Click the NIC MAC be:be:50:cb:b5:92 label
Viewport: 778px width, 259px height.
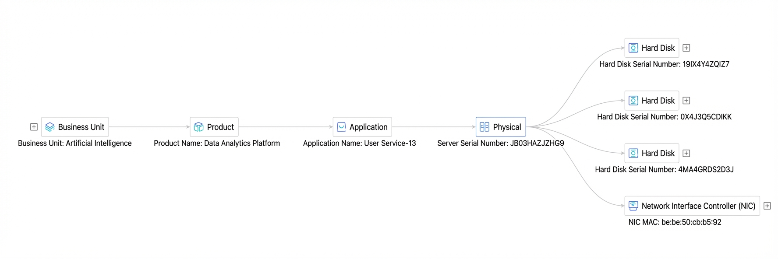pos(675,222)
